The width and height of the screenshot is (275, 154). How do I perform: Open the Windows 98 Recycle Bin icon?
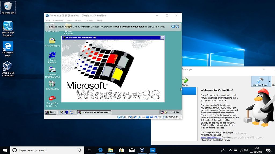coord(52,85)
